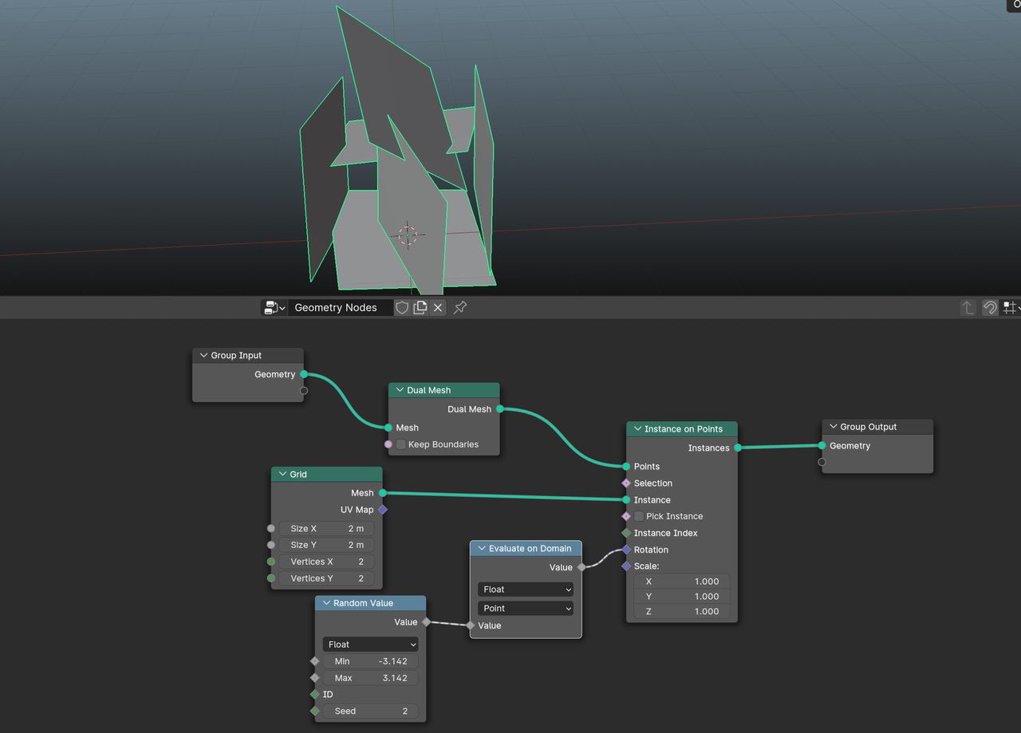This screenshot has height=733, width=1021.
Task: Click the Seed value field
Action: (x=370, y=711)
